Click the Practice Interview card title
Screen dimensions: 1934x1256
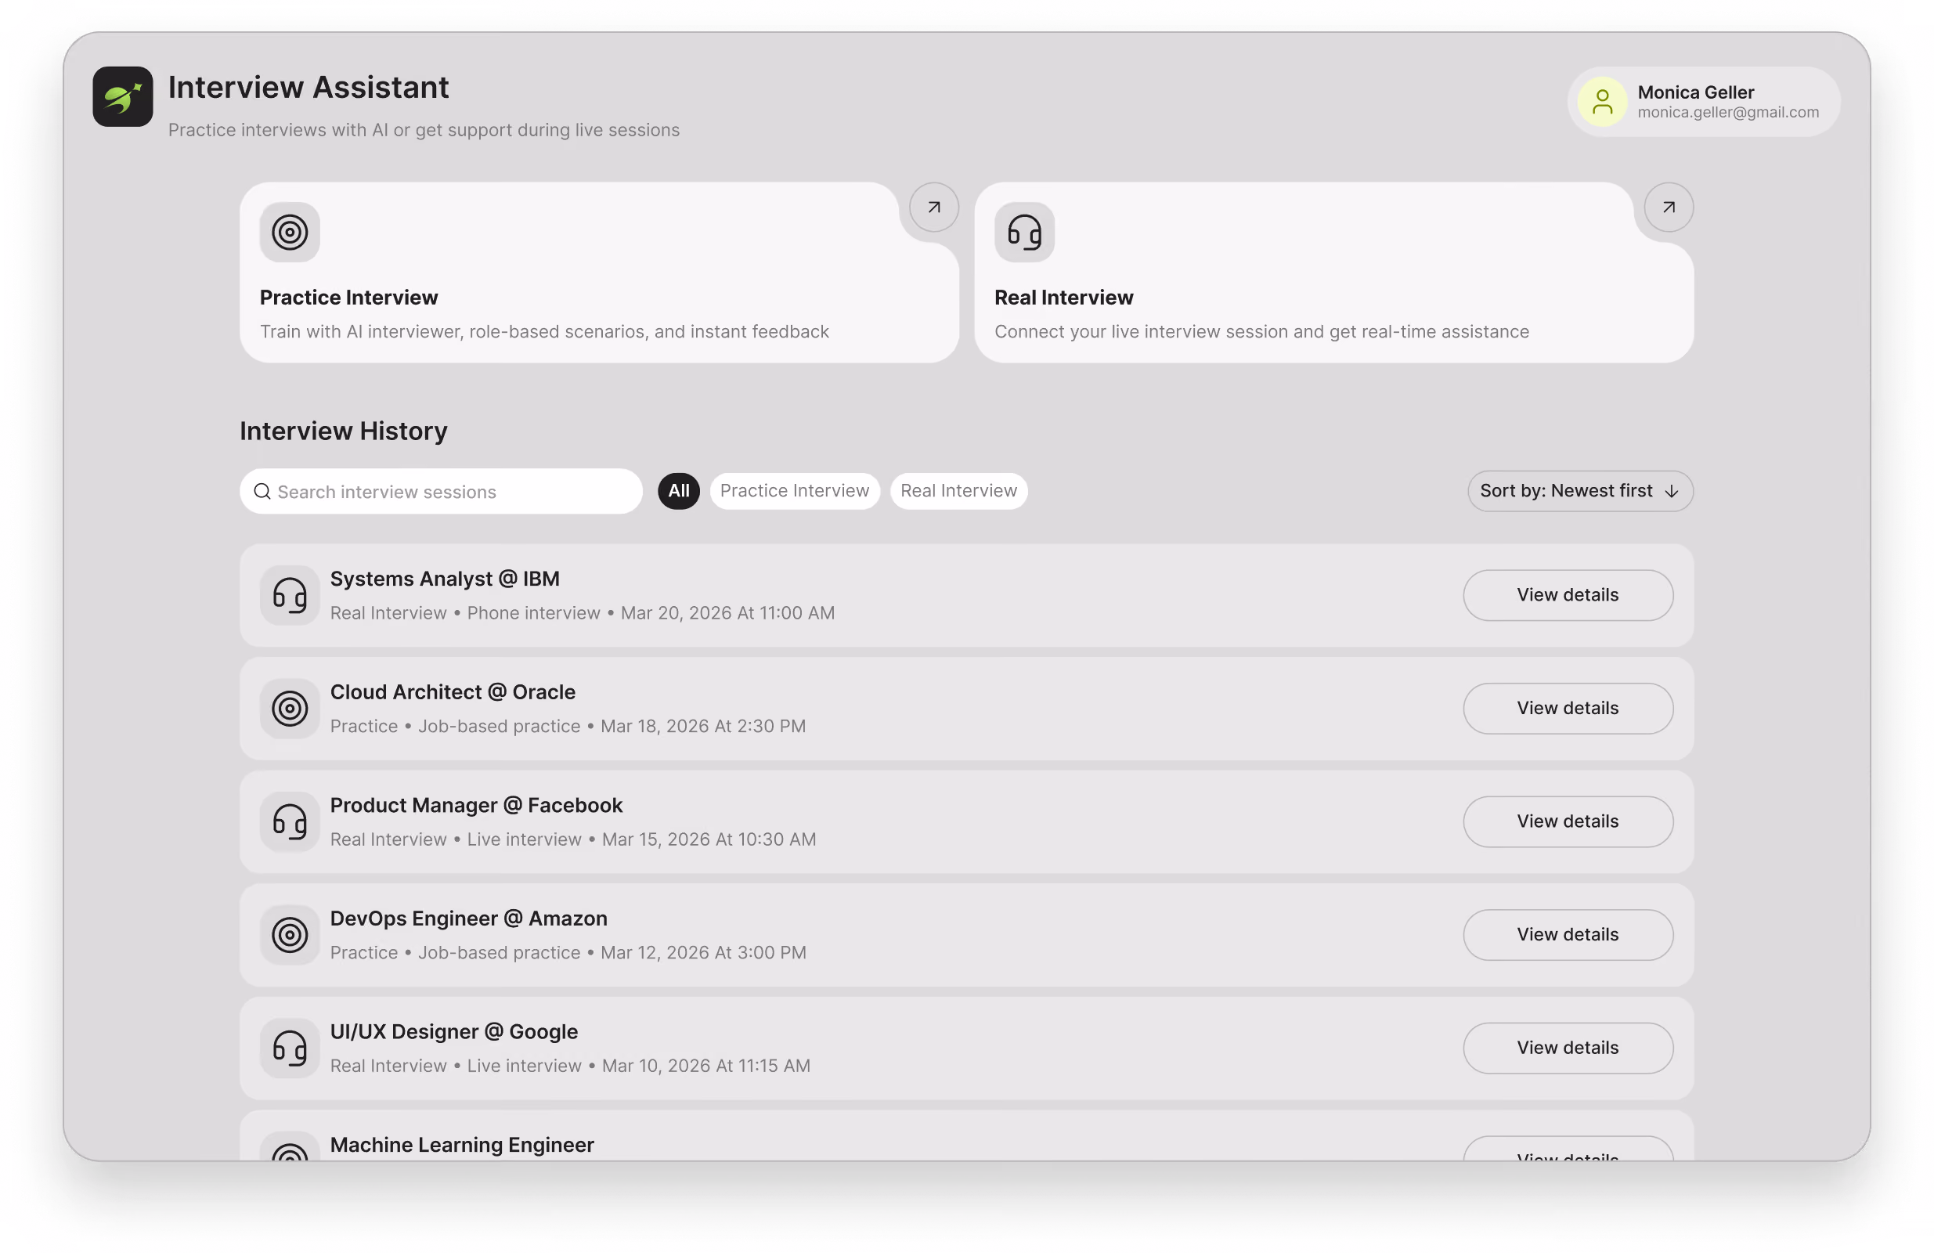tap(348, 298)
